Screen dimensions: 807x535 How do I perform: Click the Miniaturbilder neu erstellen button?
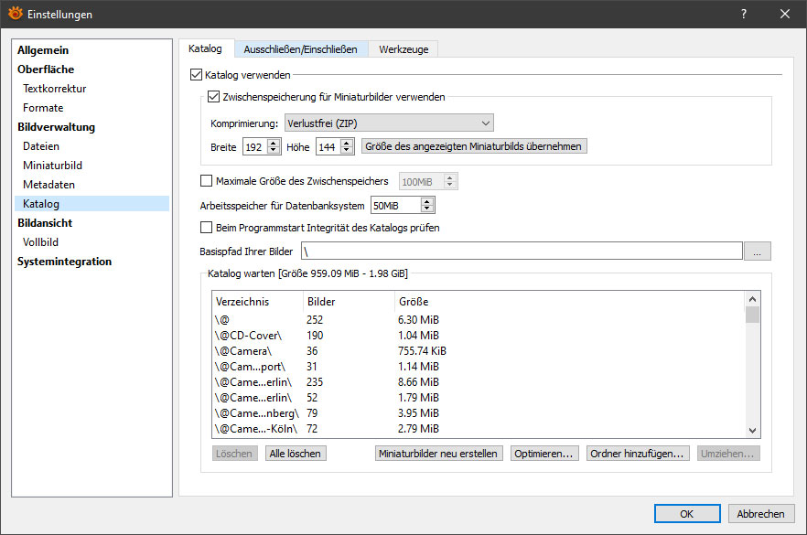point(438,454)
